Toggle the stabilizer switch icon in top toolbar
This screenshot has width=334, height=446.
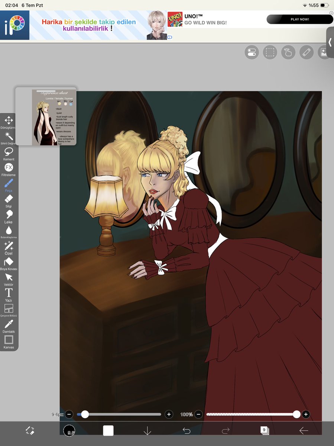click(252, 52)
